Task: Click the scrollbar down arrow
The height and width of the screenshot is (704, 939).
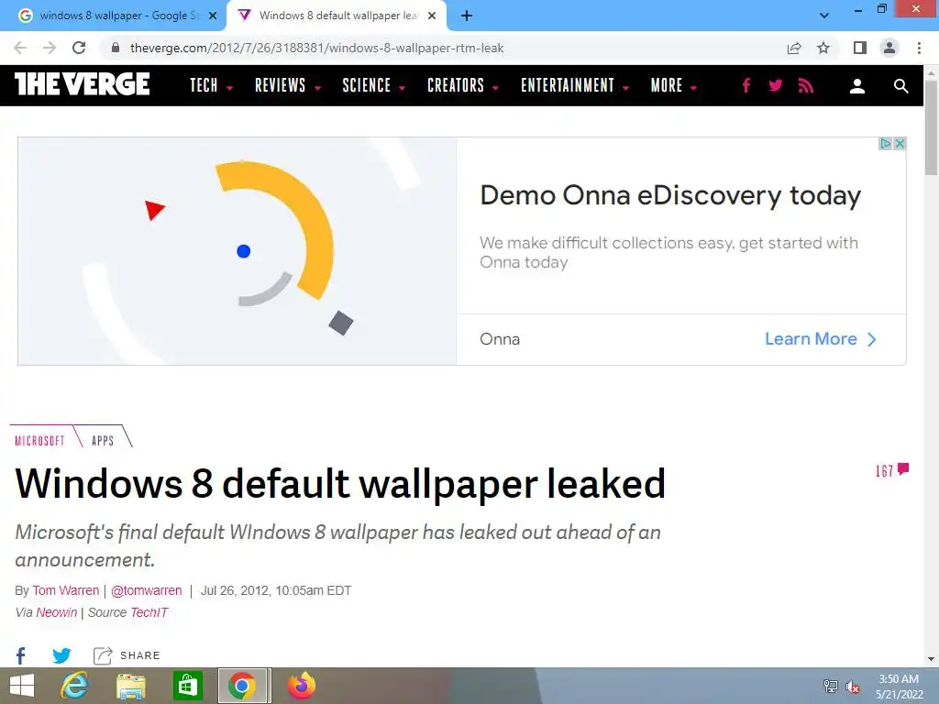Action: (931, 659)
